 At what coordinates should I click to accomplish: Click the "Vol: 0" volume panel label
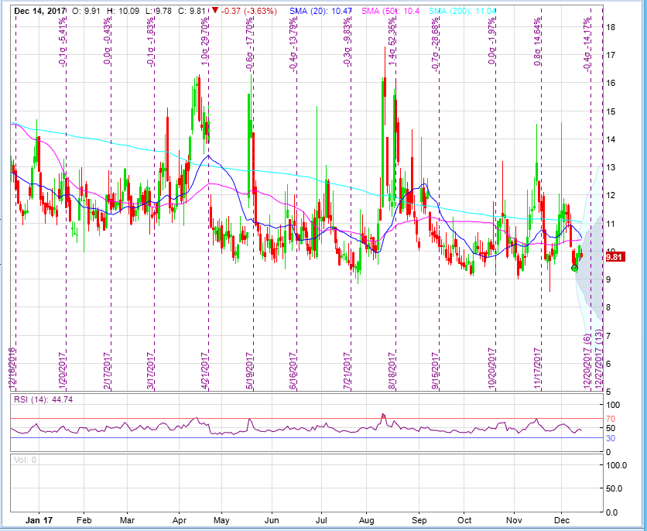pyautogui.click(x=26, y=460)
